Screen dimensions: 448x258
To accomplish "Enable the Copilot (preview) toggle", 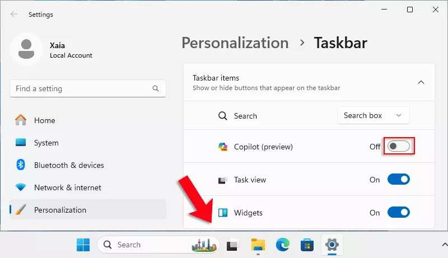I will coord(399,147).
